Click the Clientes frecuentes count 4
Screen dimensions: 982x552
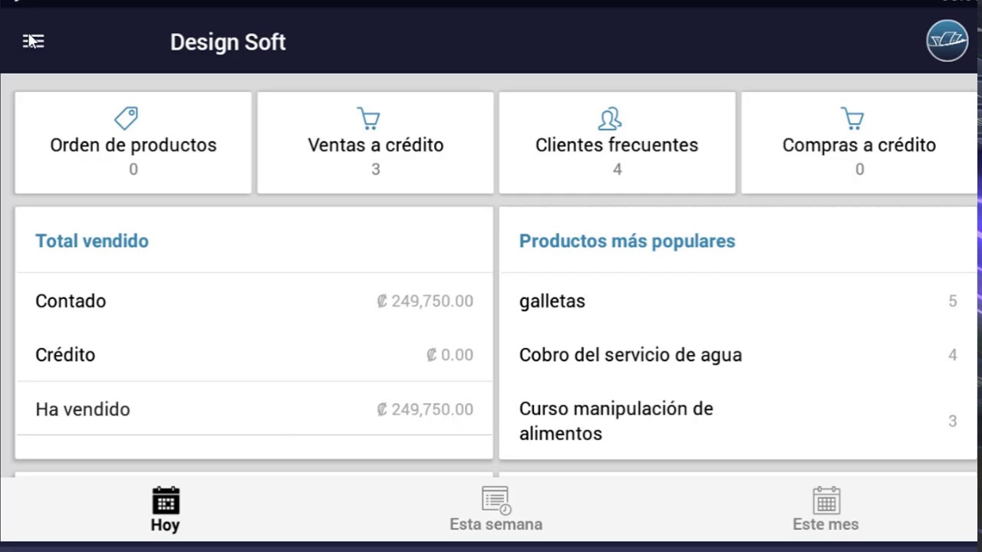[x=618, y=169]
